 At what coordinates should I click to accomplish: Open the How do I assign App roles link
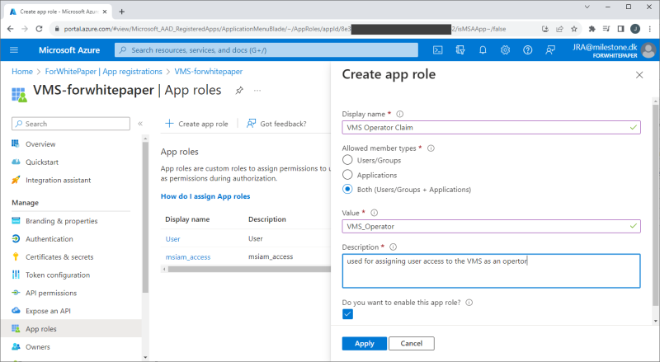(205, 196)
